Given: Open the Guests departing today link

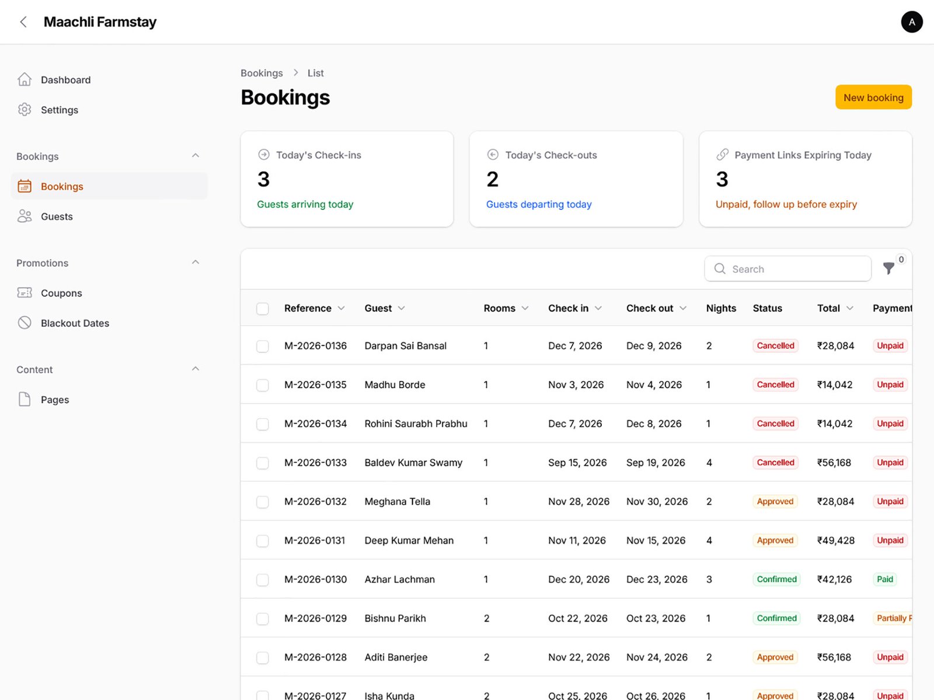Looking at the screenshot, I should [x=539, y=204].
